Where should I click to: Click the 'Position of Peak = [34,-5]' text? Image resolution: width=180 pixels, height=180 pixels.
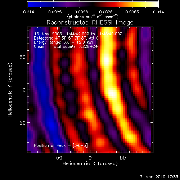pos(61,145)
